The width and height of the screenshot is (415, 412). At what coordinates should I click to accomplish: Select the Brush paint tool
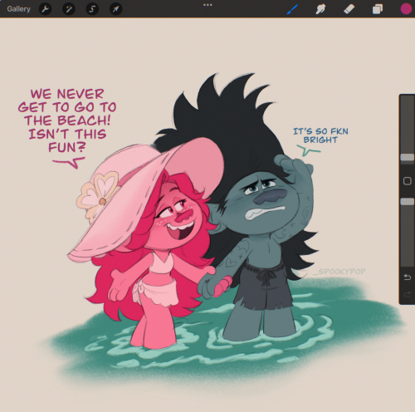pyautogui.click(x=292, y=9)
